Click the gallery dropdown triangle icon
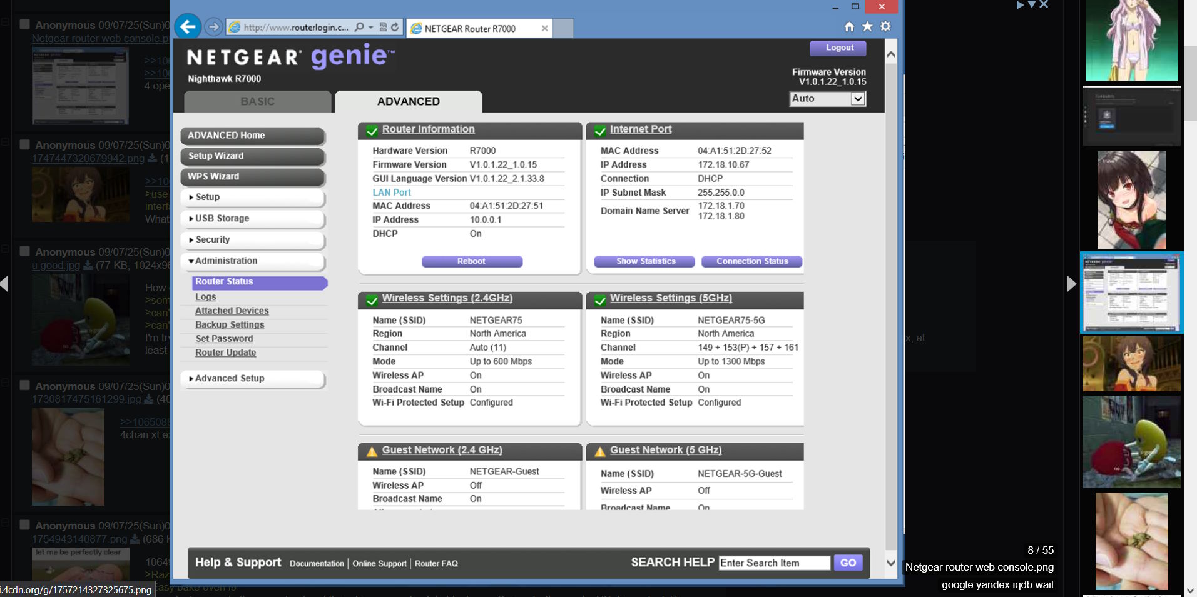Image resolution: width=1197 pixels, height=597 pixels. [1032, 5]
